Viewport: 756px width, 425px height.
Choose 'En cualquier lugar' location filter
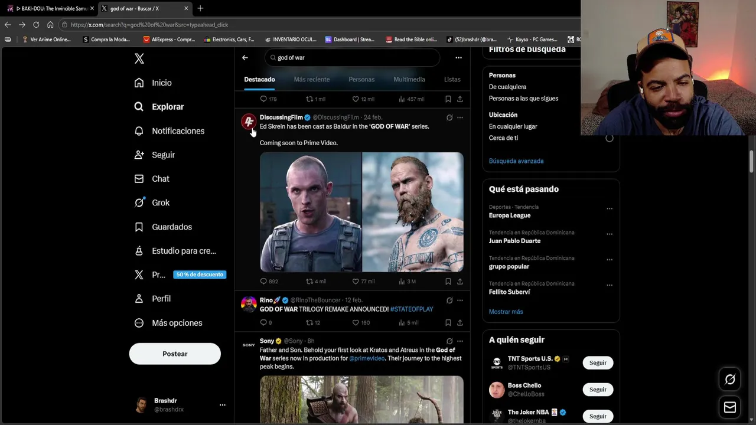(513, 126)
